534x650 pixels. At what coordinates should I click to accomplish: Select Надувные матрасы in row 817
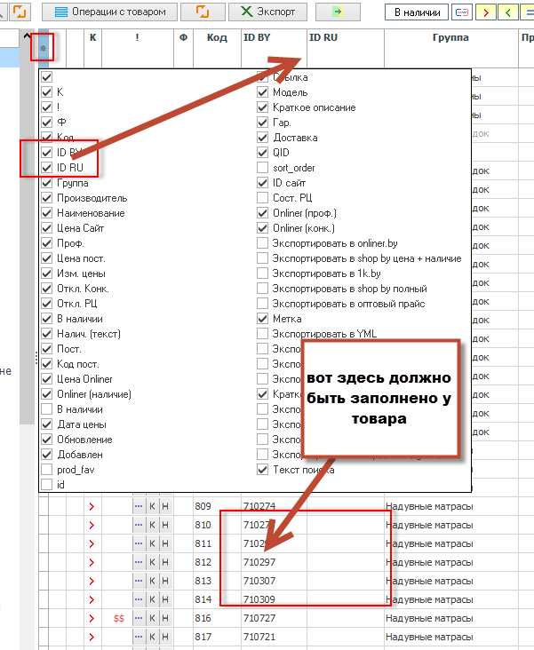click(x=451, y=637)
